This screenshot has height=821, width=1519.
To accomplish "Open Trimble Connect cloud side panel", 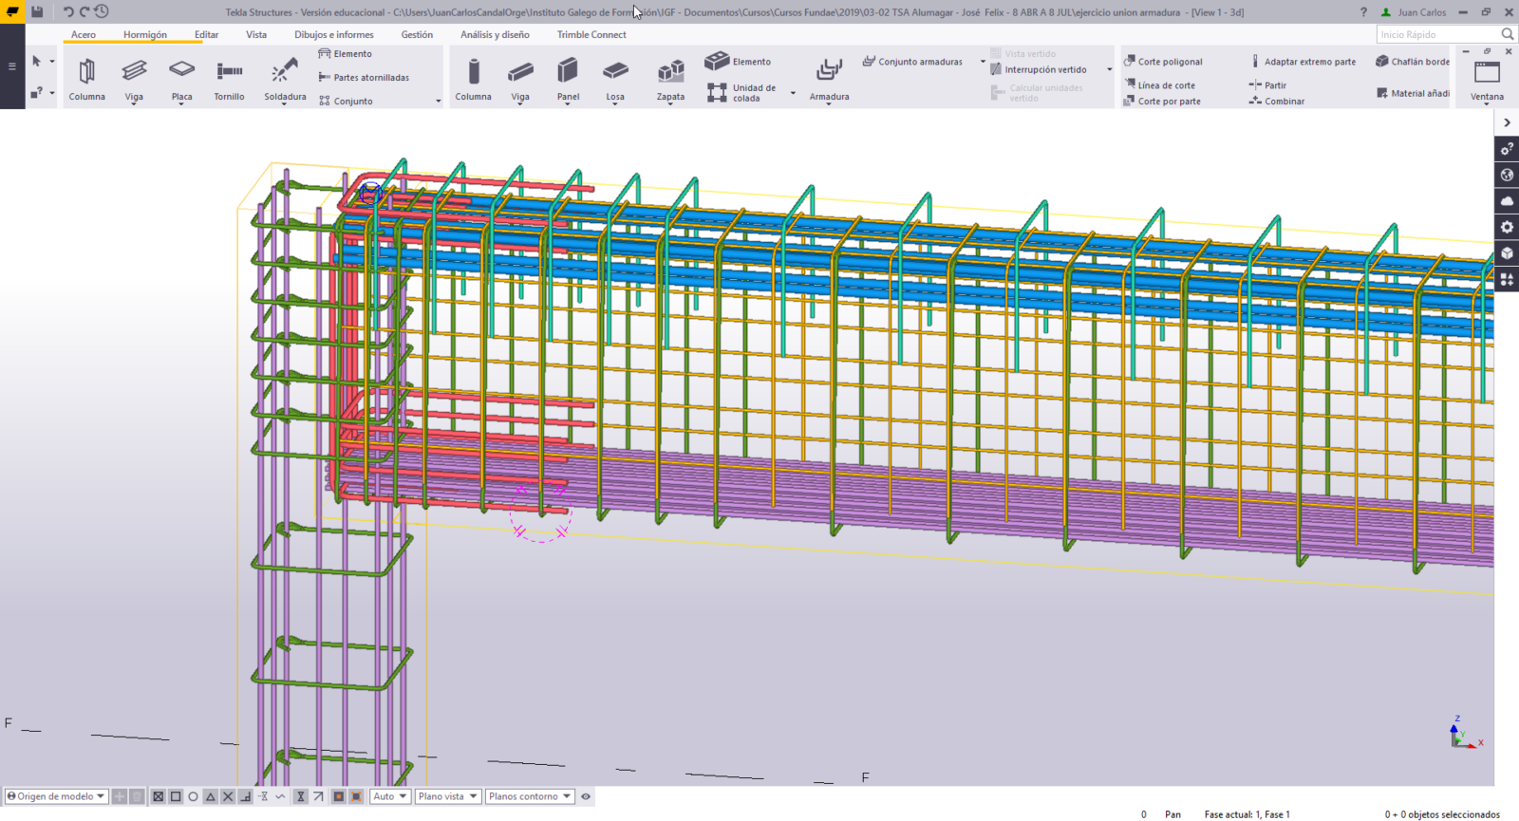I will tap(1507, 201).
